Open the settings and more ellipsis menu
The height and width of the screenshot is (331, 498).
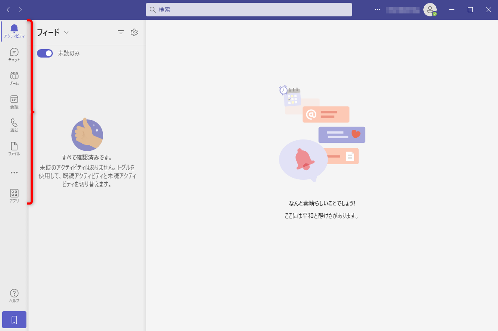point(377,9)
